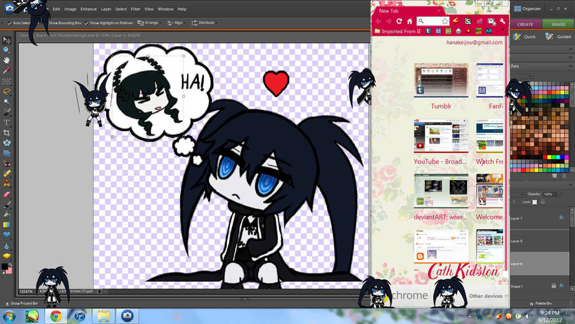Select the Crop tool

point(6,132)
